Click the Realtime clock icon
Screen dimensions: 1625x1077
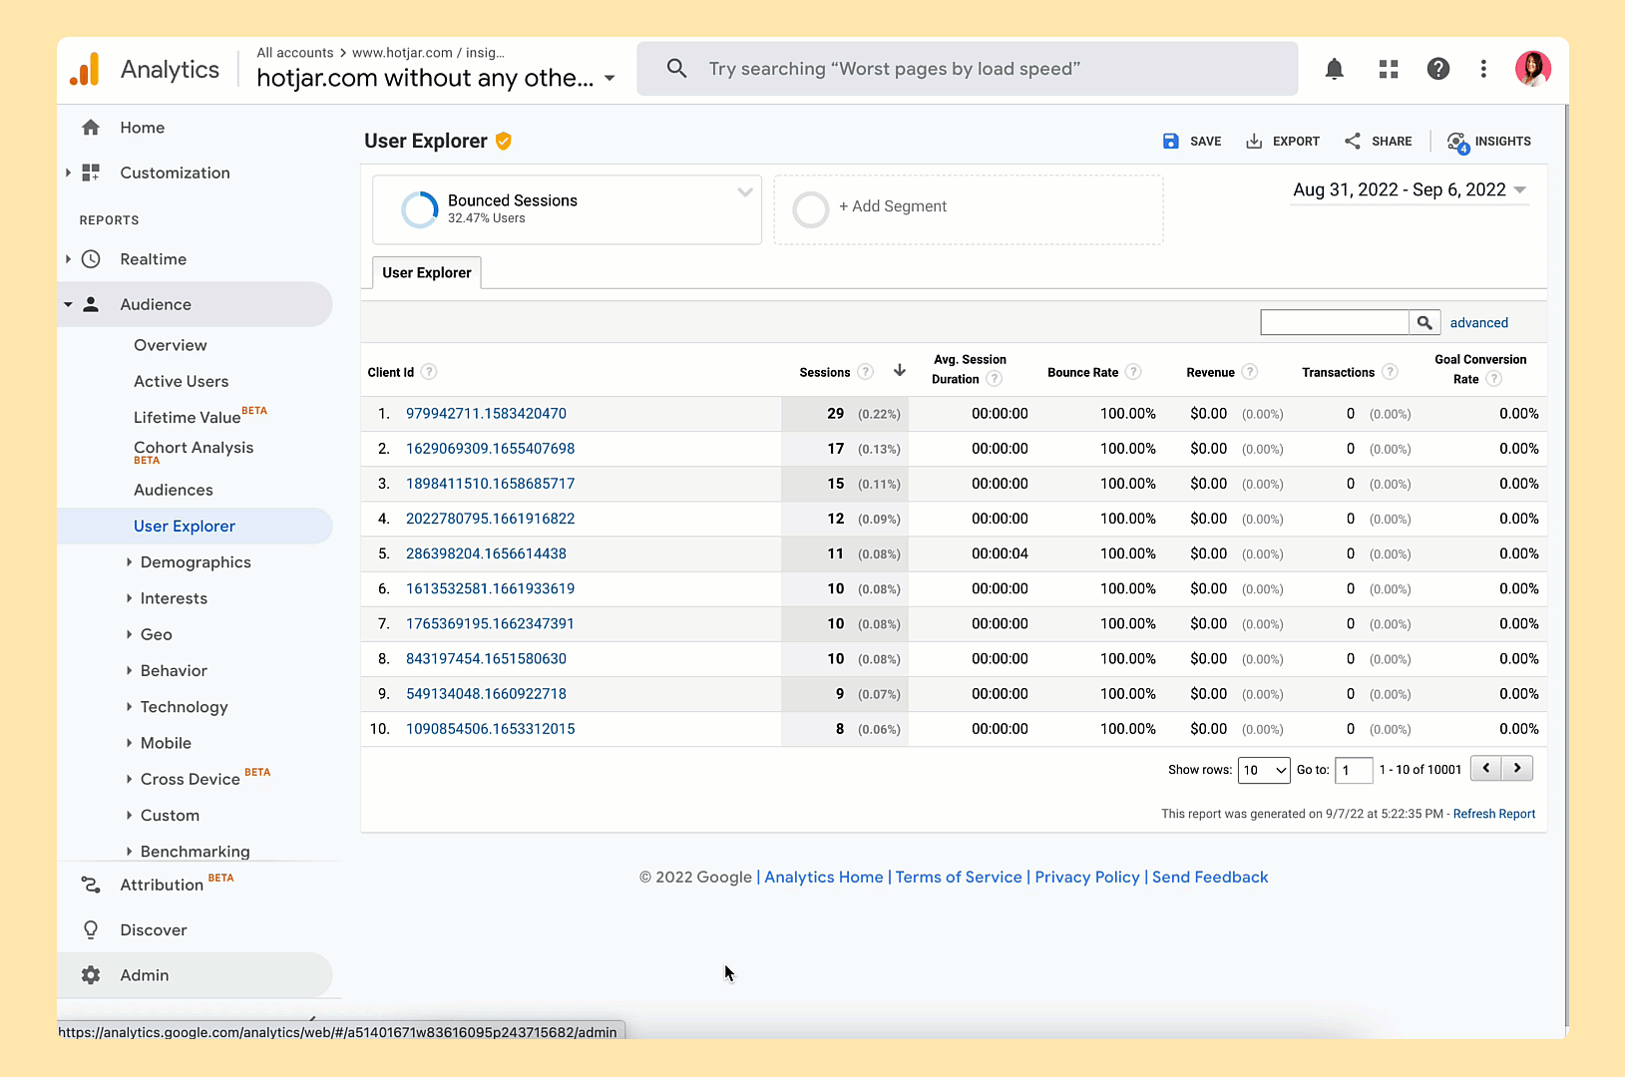[91, 259]
